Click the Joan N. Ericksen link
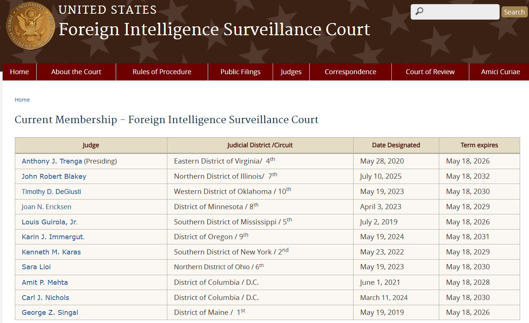This screenshot has height=323, width=529. [x=46, y=207]
